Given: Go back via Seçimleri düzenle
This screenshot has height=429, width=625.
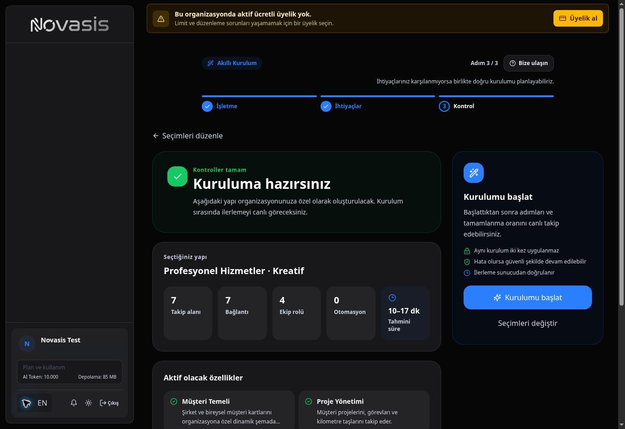Looking at the screenshot, I should click(x=188, y=136).
